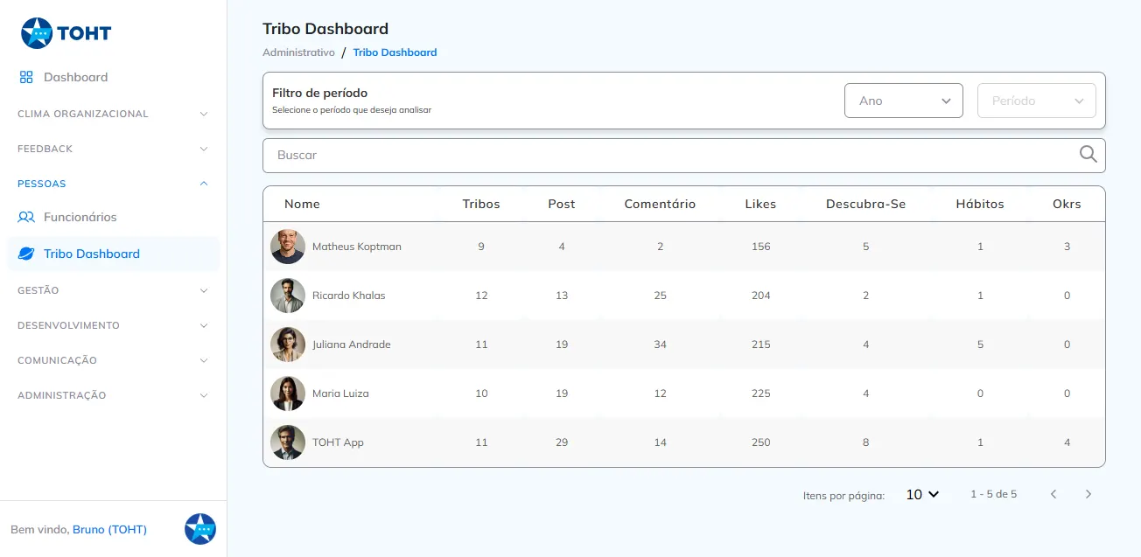Click the Bruno (TOHT) user link
1141x557 pixels.
pyautogui.click(x=109, y=529)
